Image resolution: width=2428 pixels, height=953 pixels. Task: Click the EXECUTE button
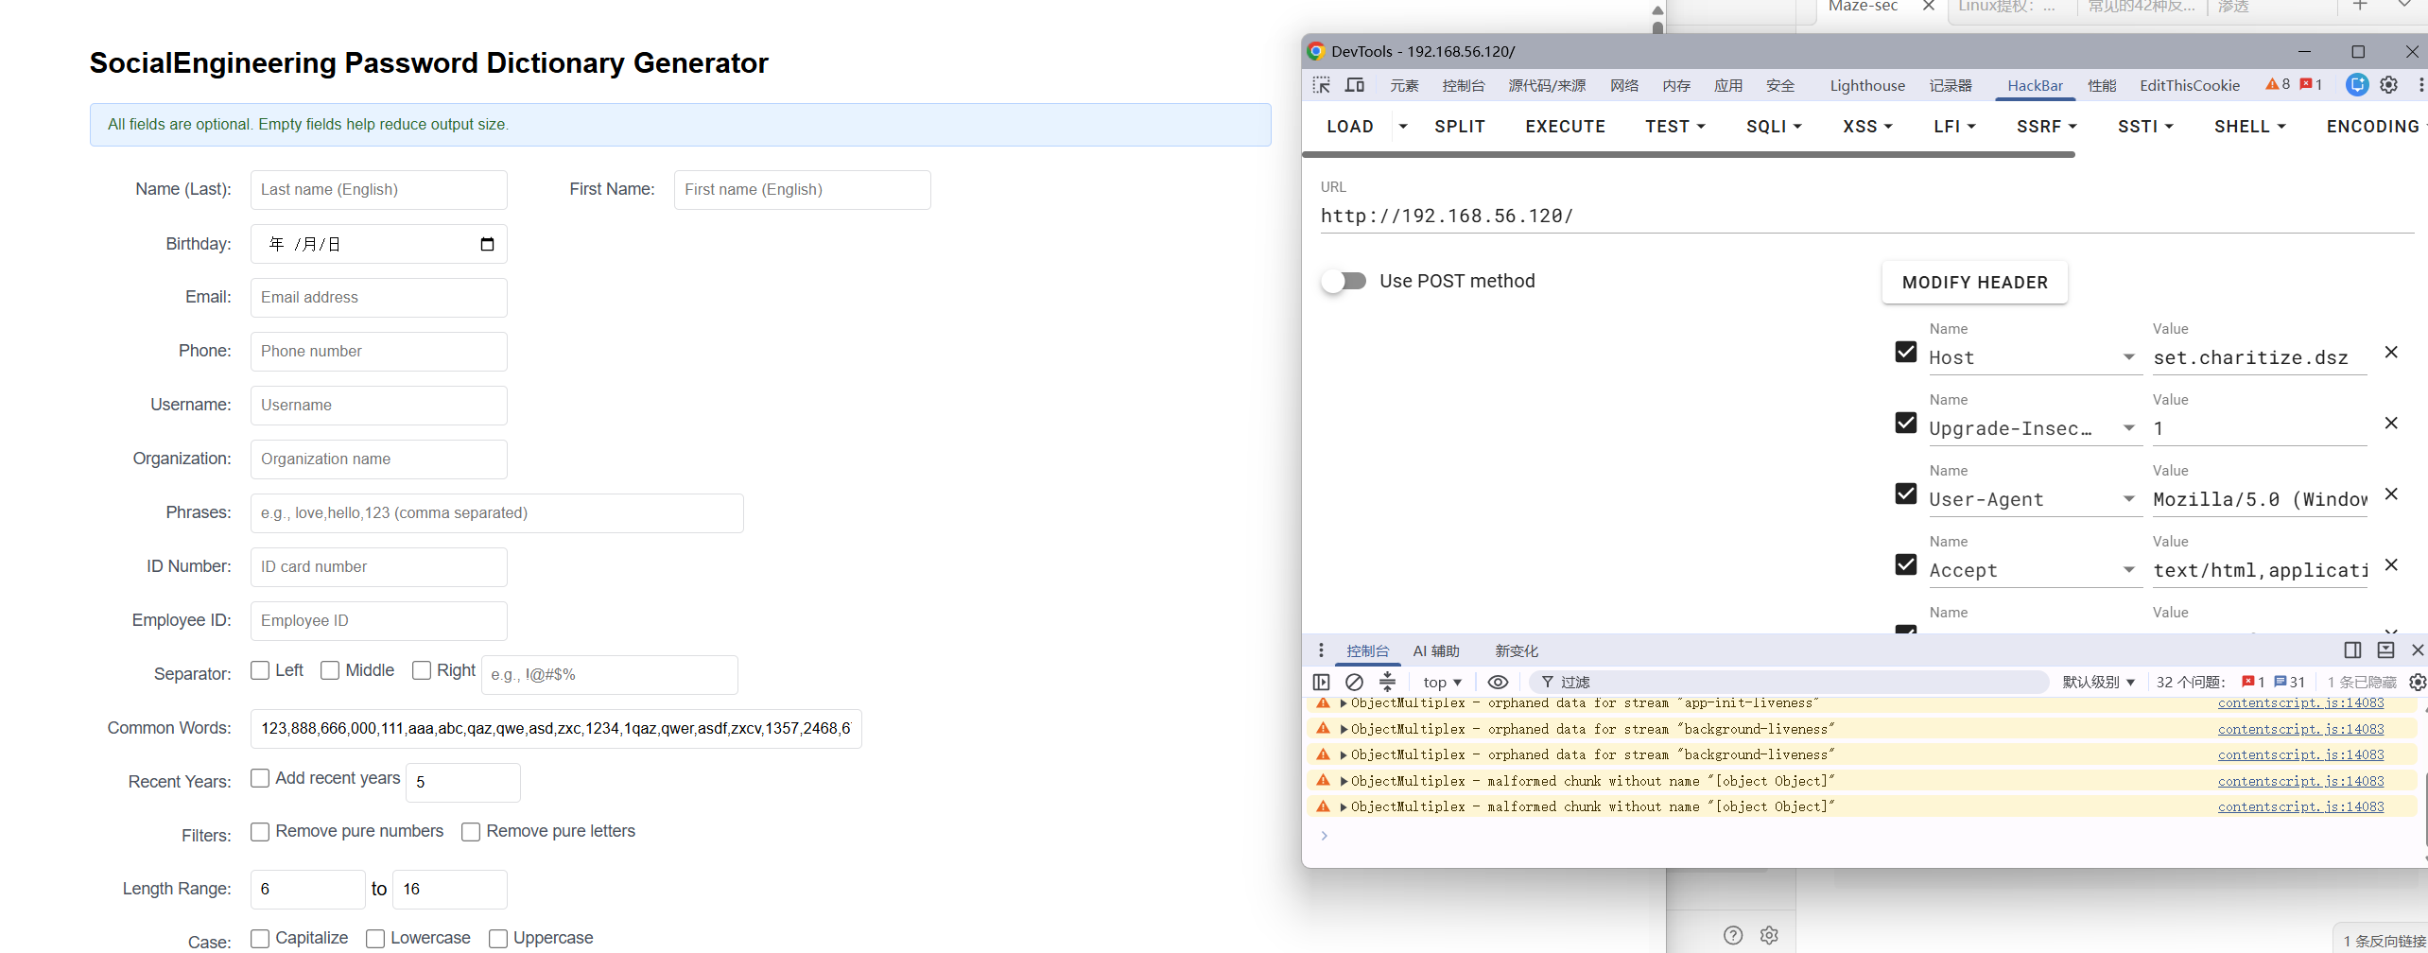(1565, 127)
